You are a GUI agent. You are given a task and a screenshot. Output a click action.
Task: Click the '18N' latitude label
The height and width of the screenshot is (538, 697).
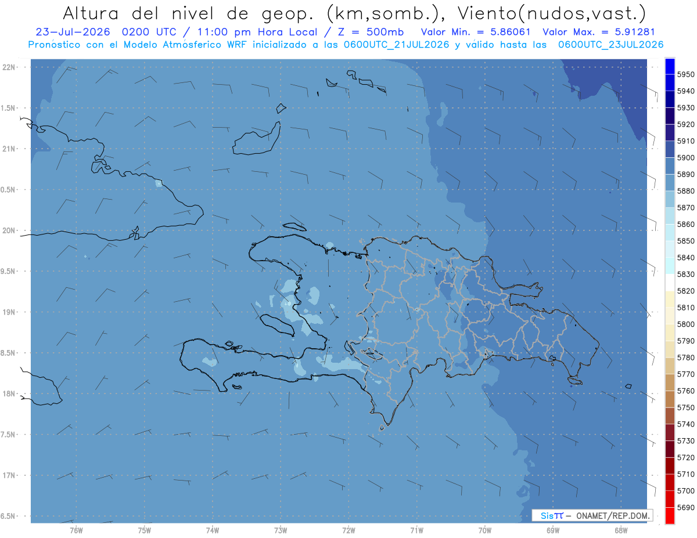click(9, 393)
